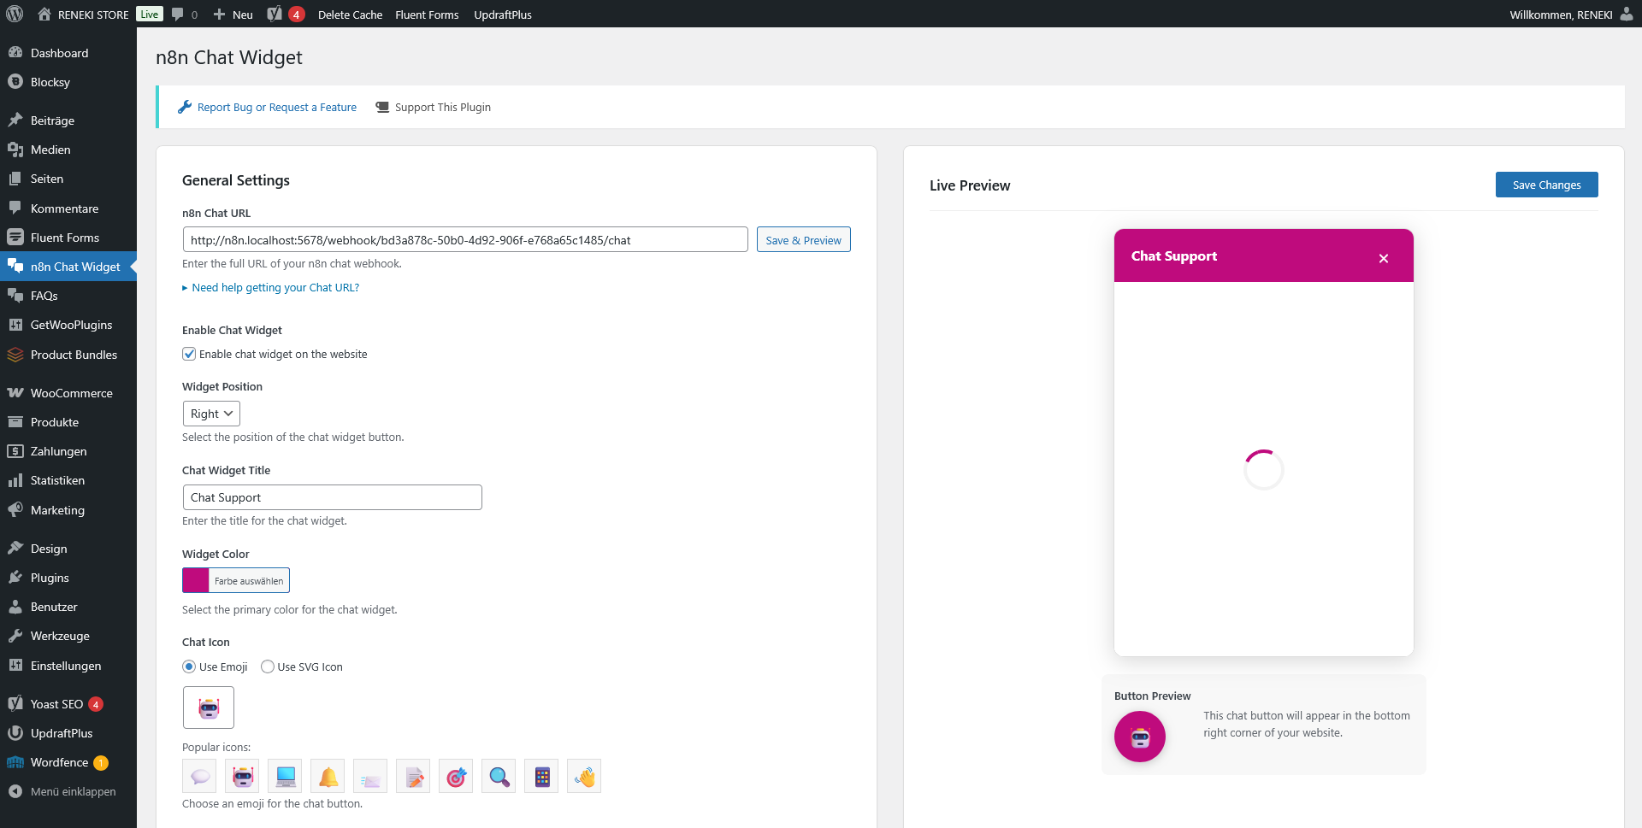Open Report Bug or Request a Feature link
This screenshot has height=828, width=1642.
[x=276, y=108]
